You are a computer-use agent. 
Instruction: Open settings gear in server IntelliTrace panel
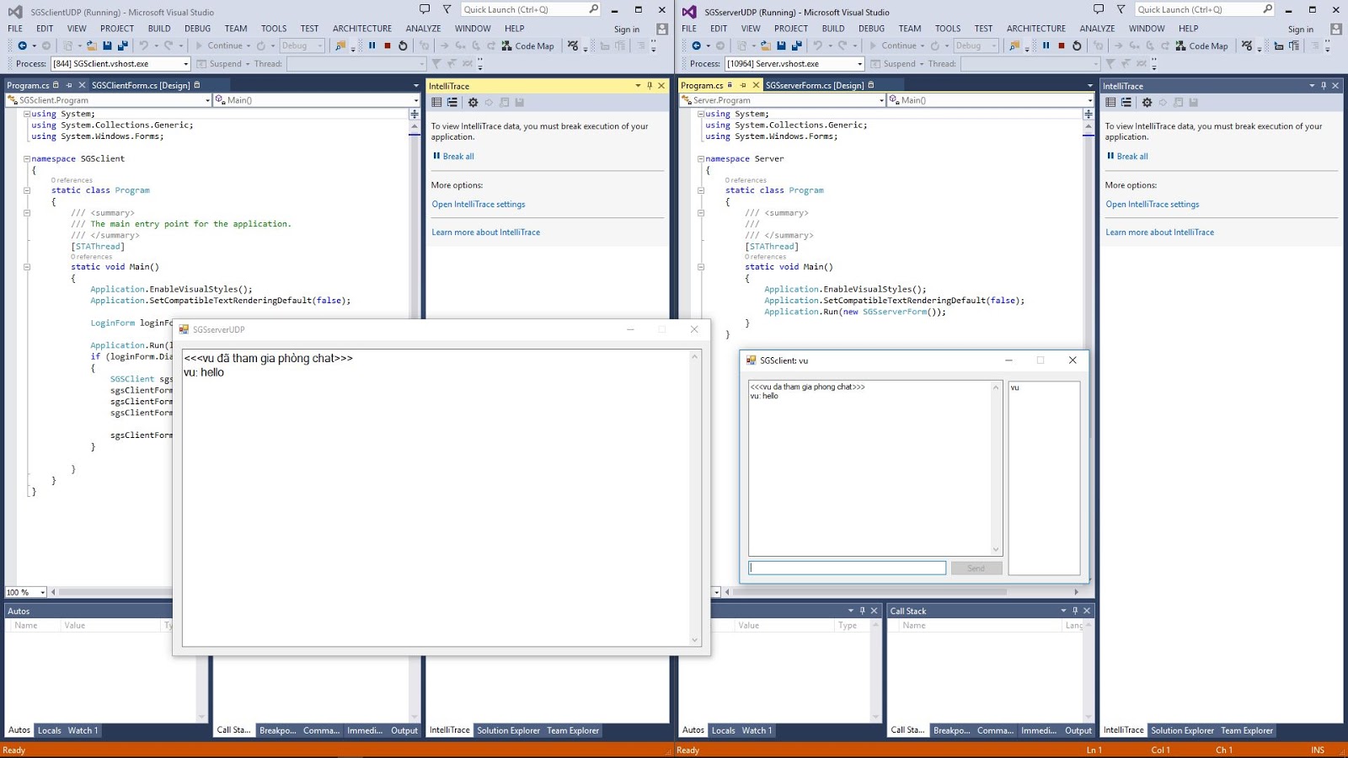click(x=1147, y=103)
